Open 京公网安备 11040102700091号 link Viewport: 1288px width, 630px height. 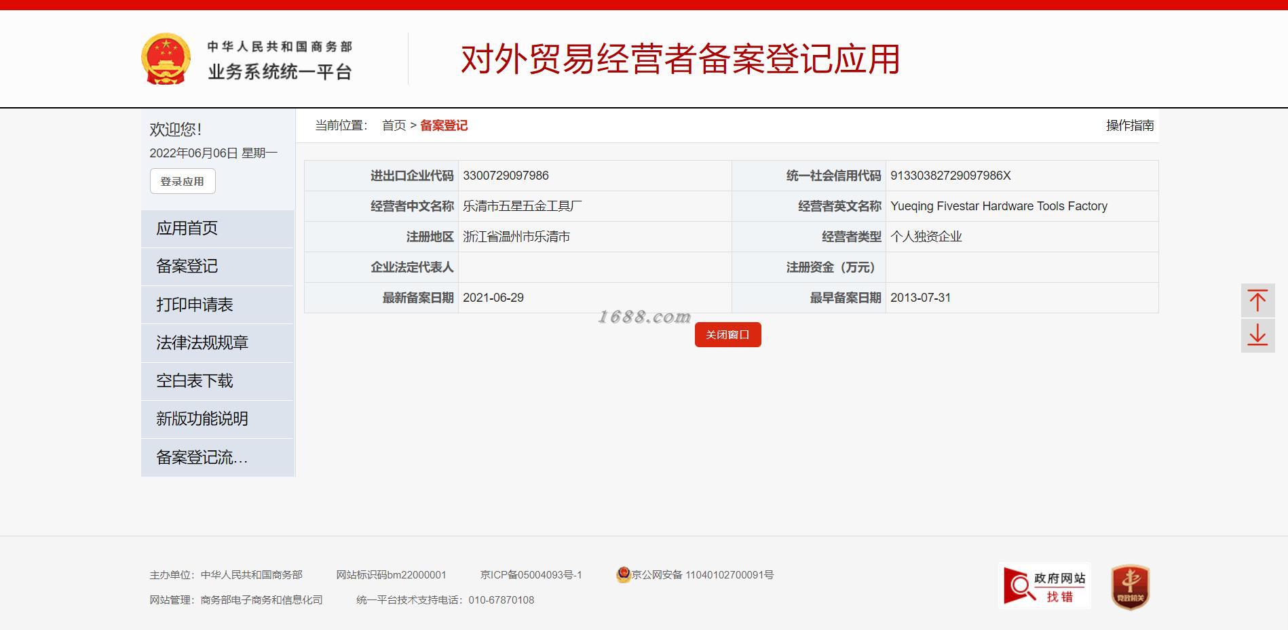(702, 575)
